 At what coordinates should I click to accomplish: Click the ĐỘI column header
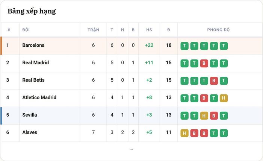pyautogui.click(x=26, y=30)
